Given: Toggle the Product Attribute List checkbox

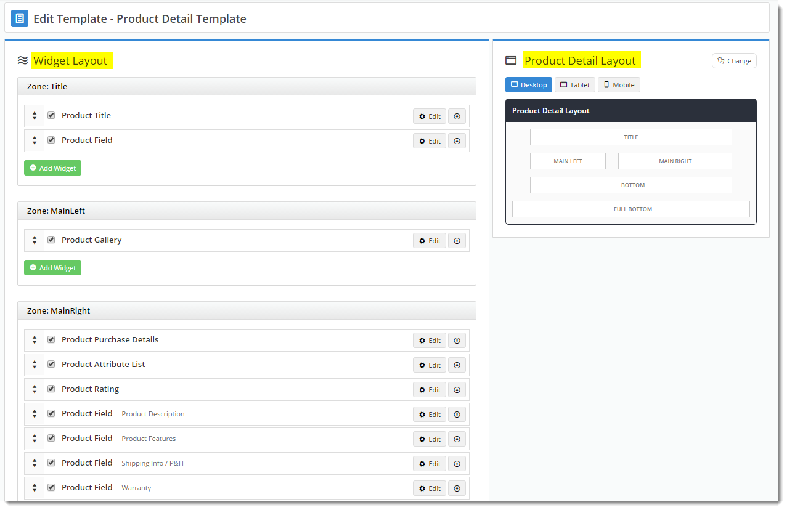Looking at the screenshot, I should click(51, 364).
